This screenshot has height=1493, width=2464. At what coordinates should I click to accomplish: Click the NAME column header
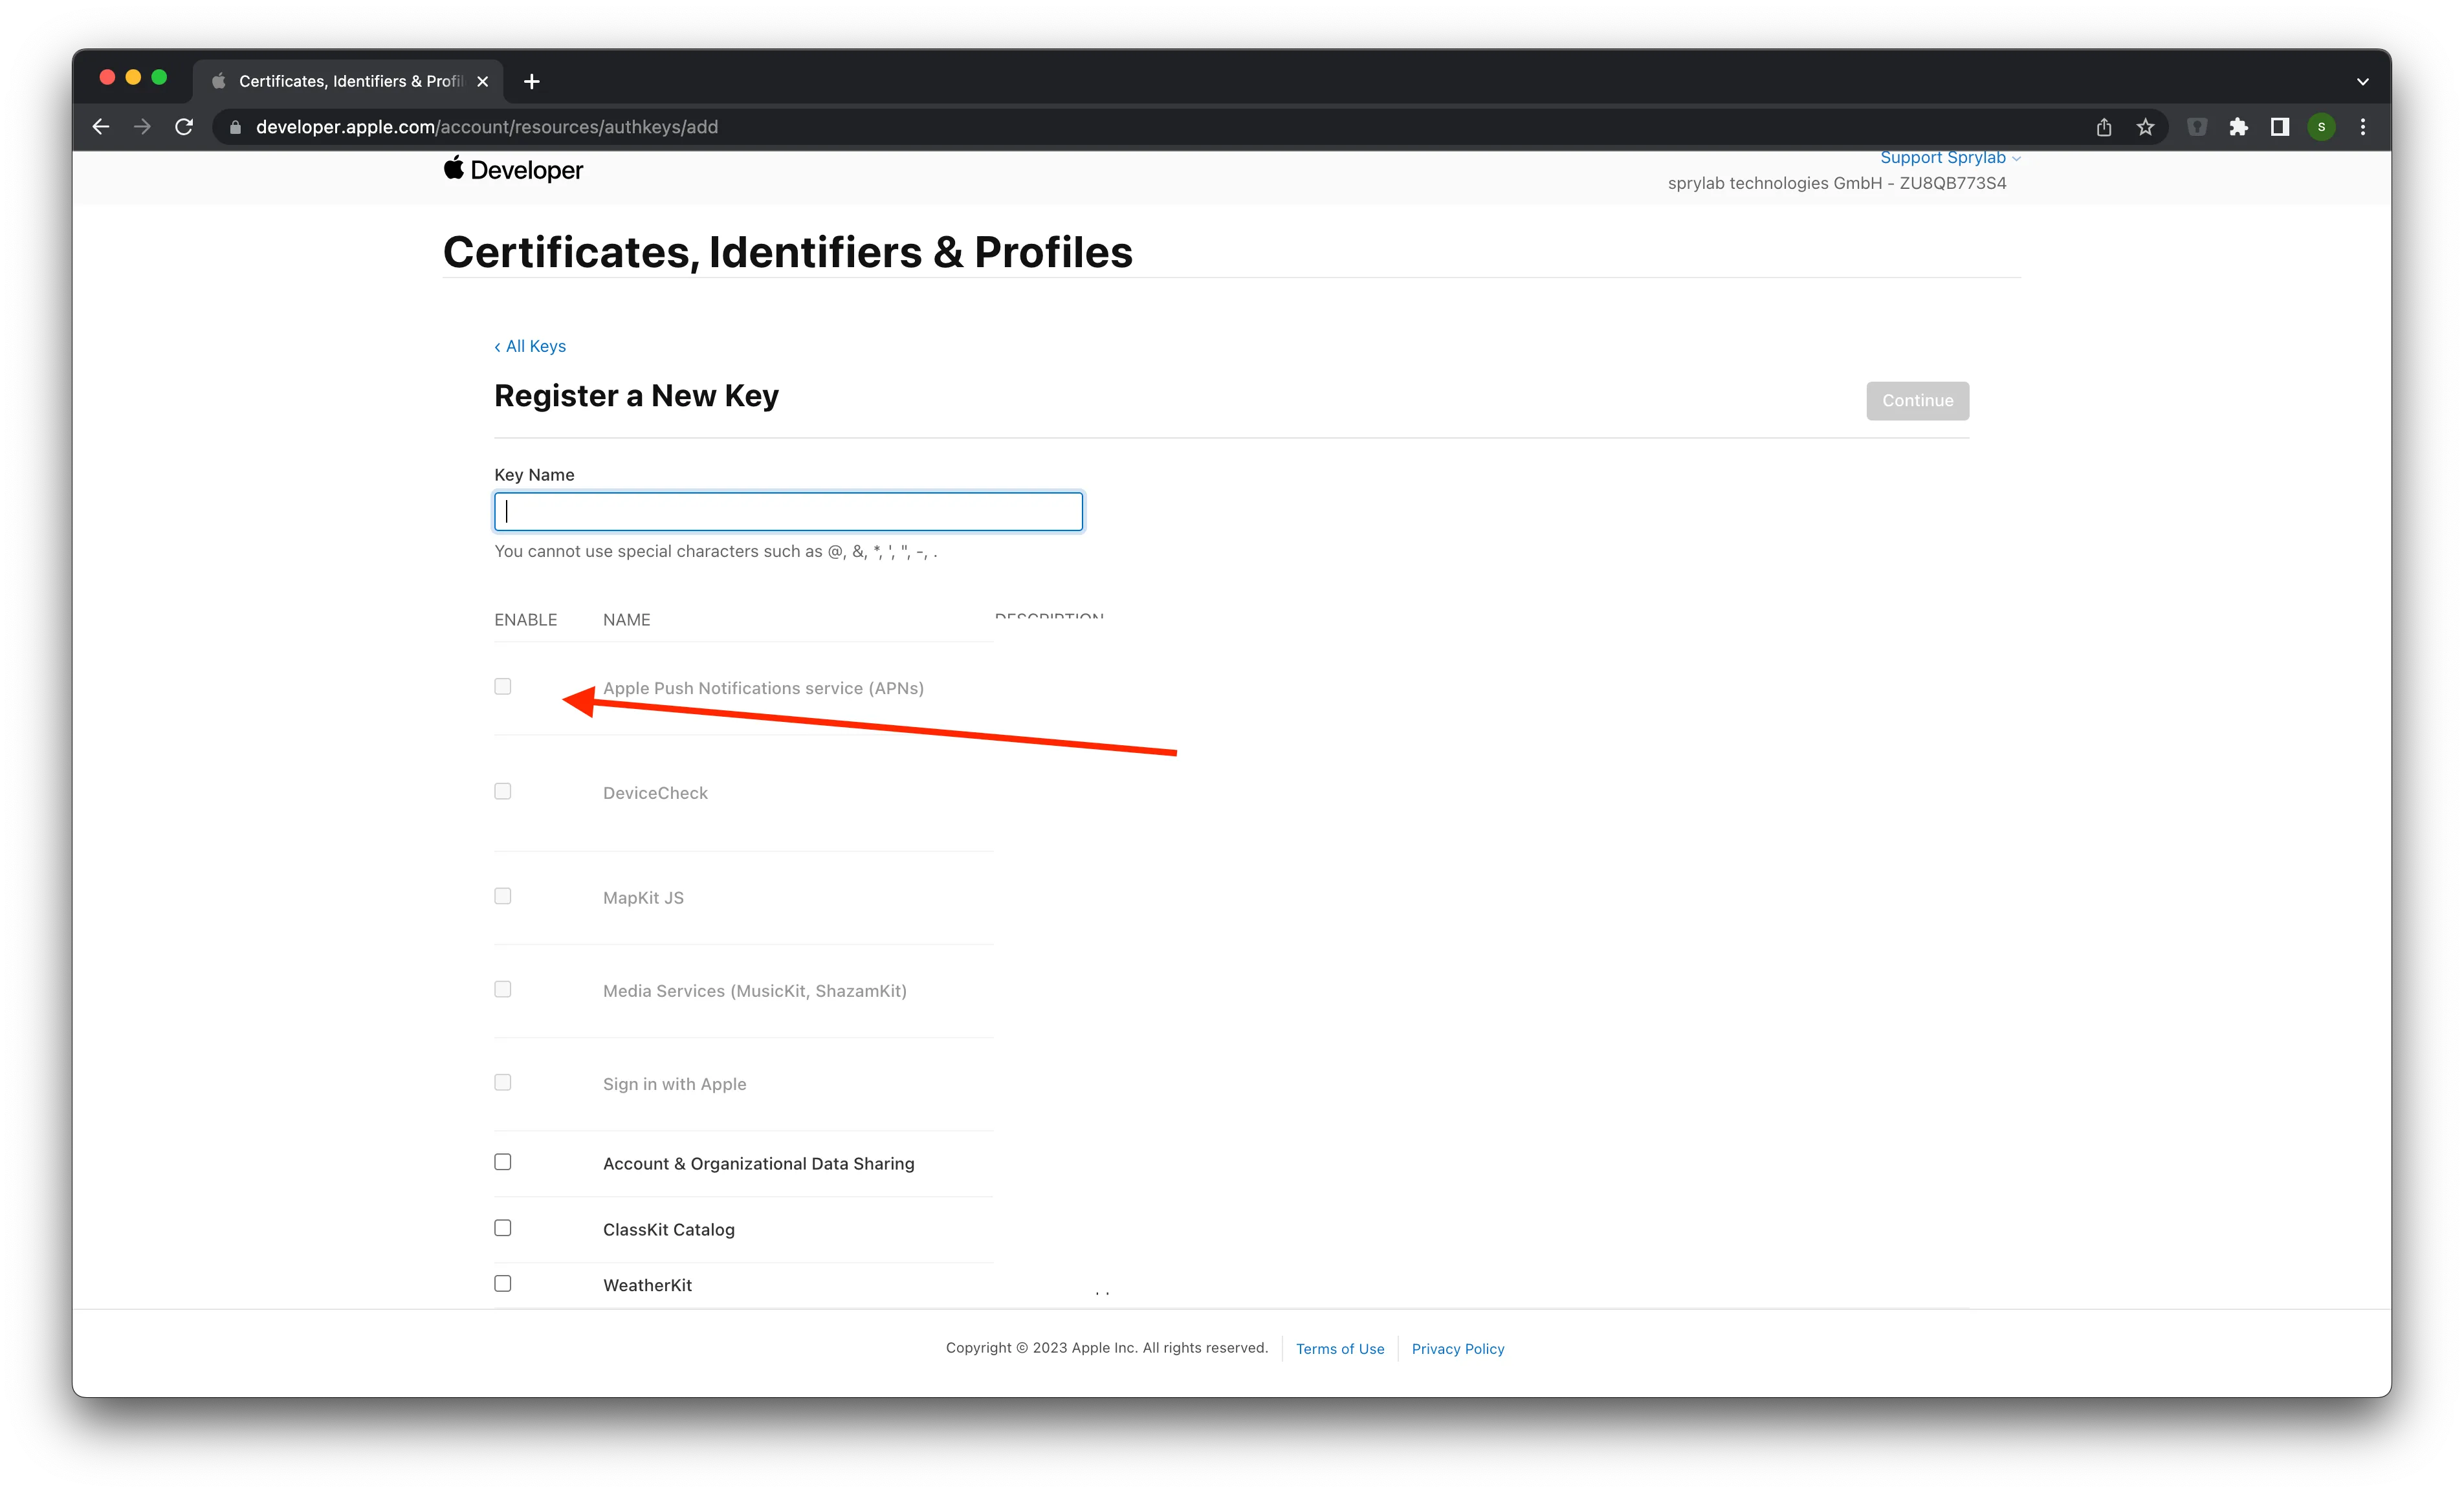point(627,620)
